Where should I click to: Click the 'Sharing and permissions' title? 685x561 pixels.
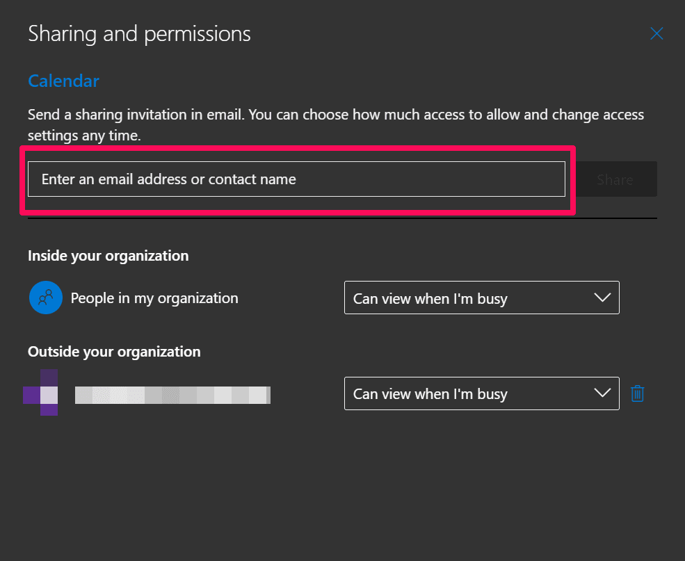click(139, 34)
